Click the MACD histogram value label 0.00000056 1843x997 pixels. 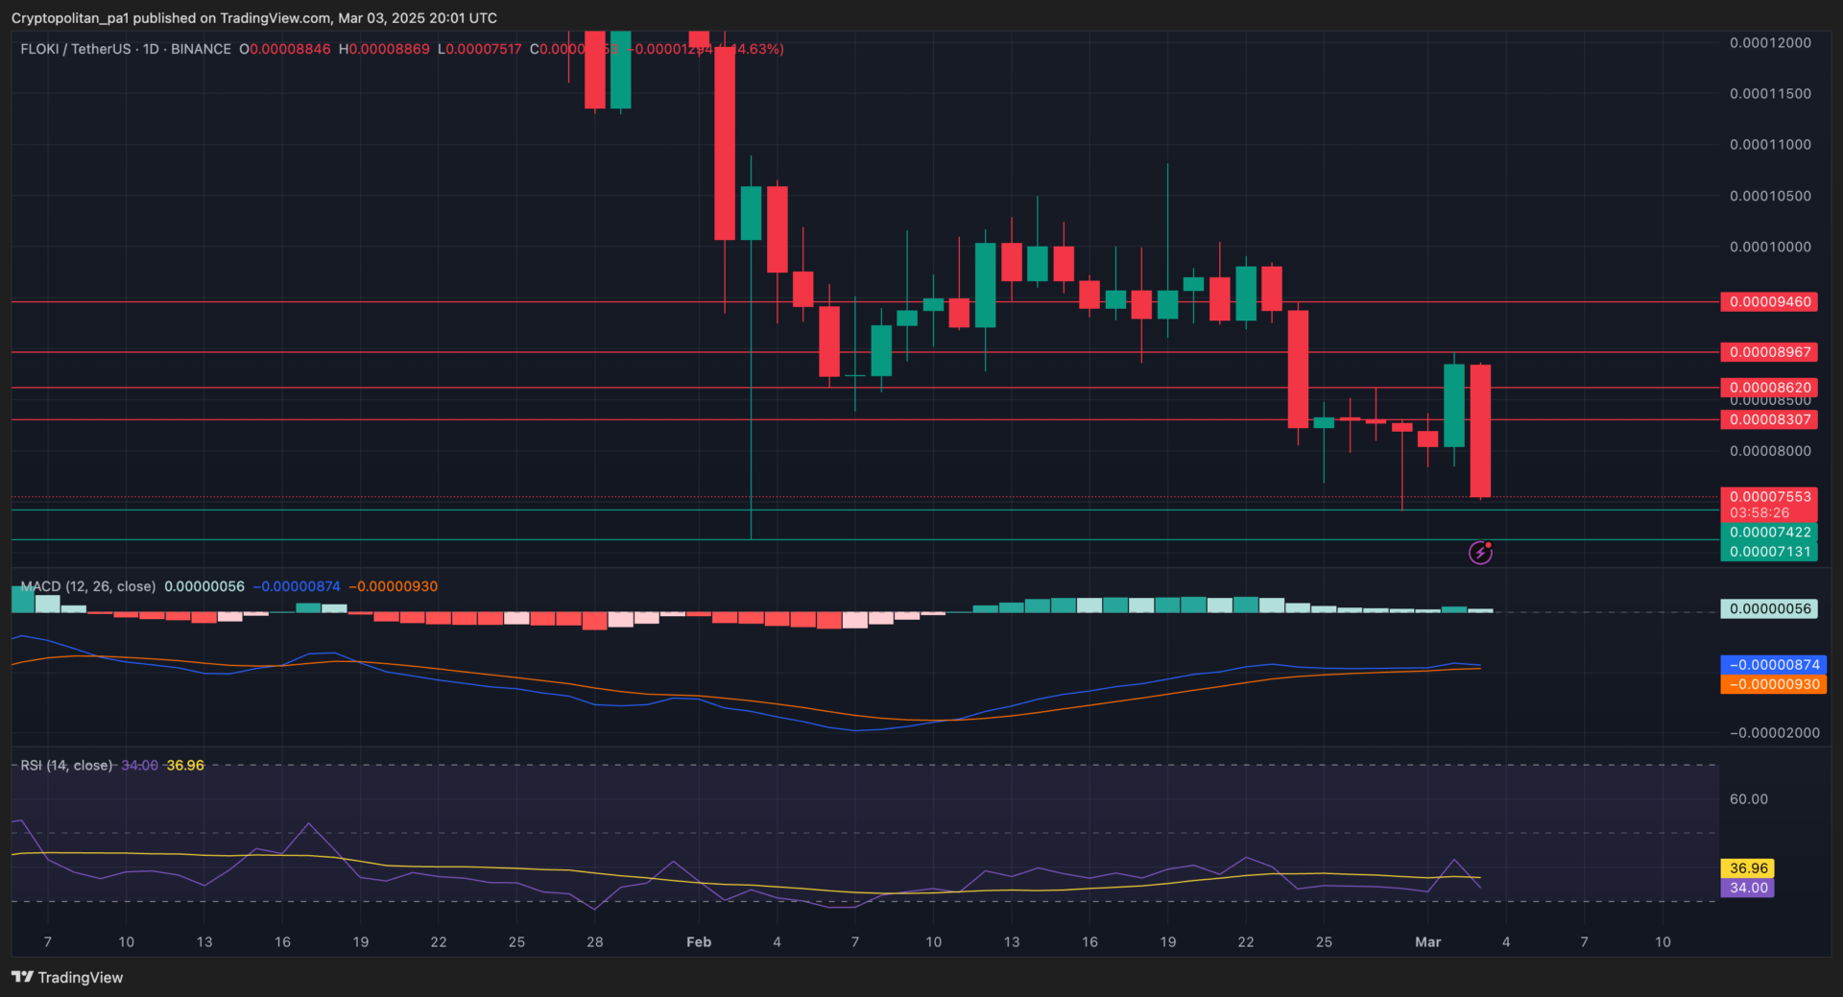point(1769,608)
